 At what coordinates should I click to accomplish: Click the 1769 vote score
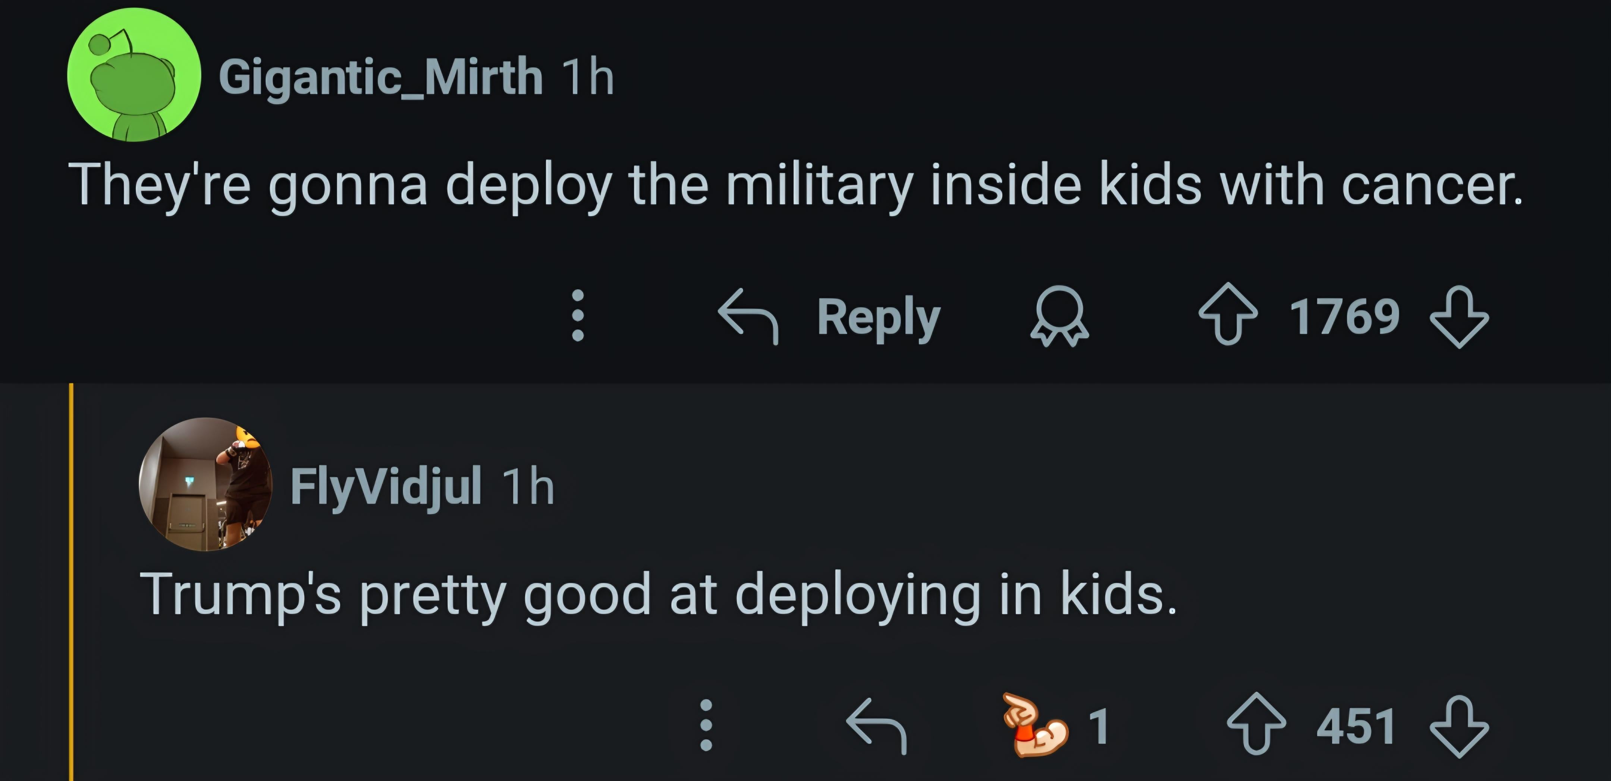[x=1344, y=317]
